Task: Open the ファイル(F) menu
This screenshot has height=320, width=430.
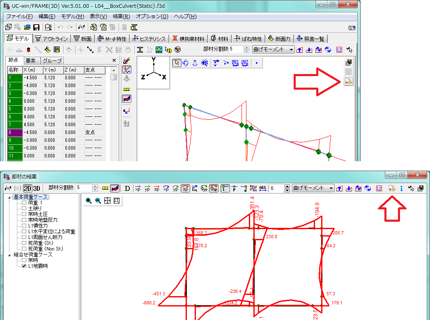Action: pos(19,16)
